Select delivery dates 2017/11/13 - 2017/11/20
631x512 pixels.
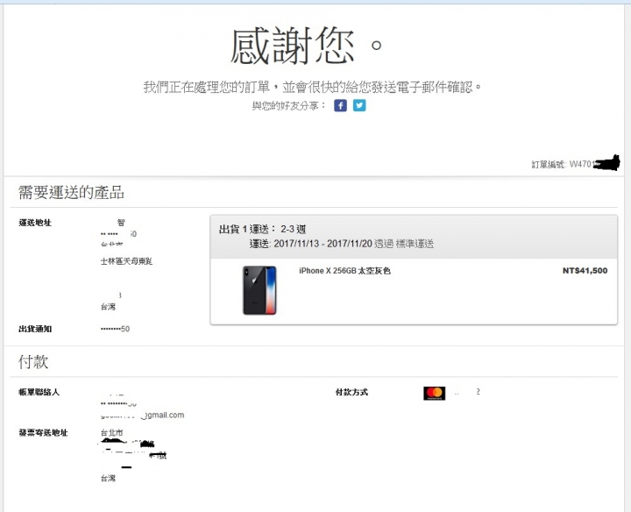[323, 244]
